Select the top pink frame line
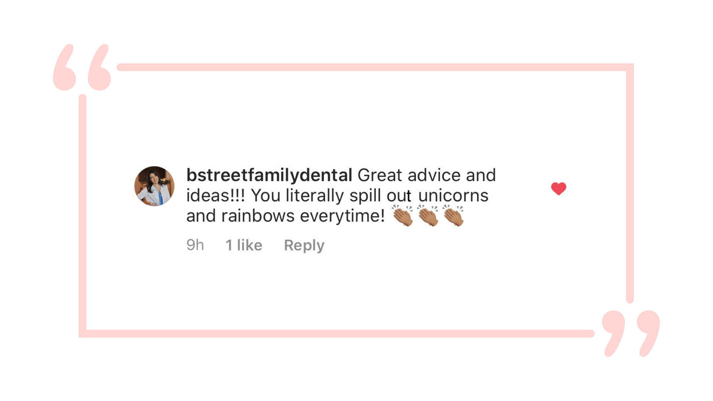The width and height of the screenshot is (713, 401). coord(375,67)
